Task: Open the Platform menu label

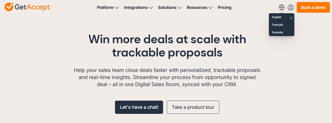Action: (x=105, y=7)
